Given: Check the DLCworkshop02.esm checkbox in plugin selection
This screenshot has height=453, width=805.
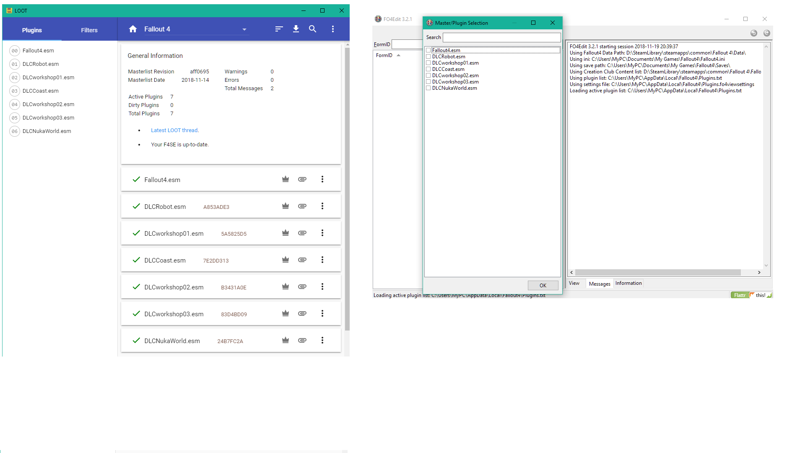Looking at the screenshot, I should 428,75.
